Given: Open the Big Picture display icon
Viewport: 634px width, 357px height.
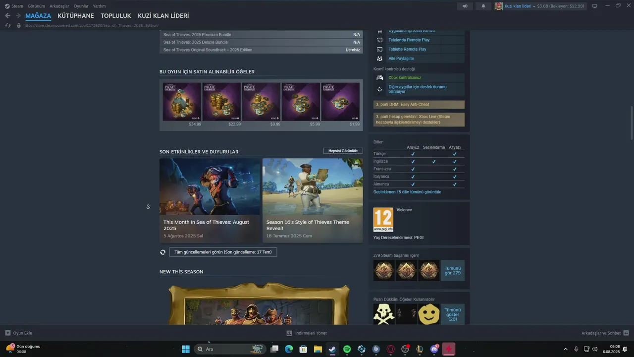Looking at the screenshot, I should tap(595, 6).
